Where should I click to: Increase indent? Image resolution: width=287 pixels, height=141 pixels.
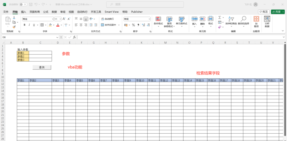(x=96, y=25)
